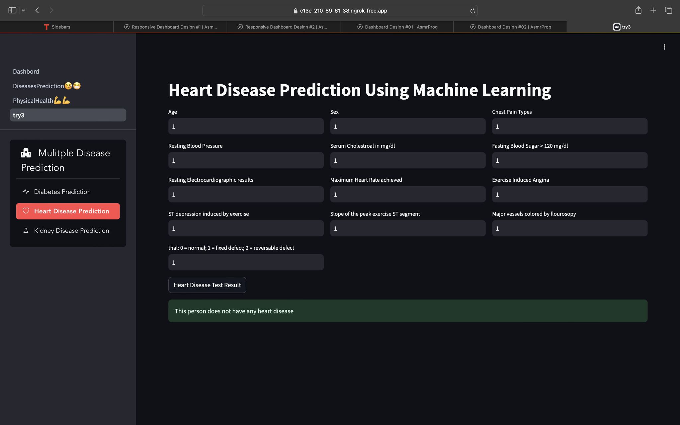Click the activity pulse icon for Diabetes Prediction
Screen dimensions: 680x425
point(26,192)
